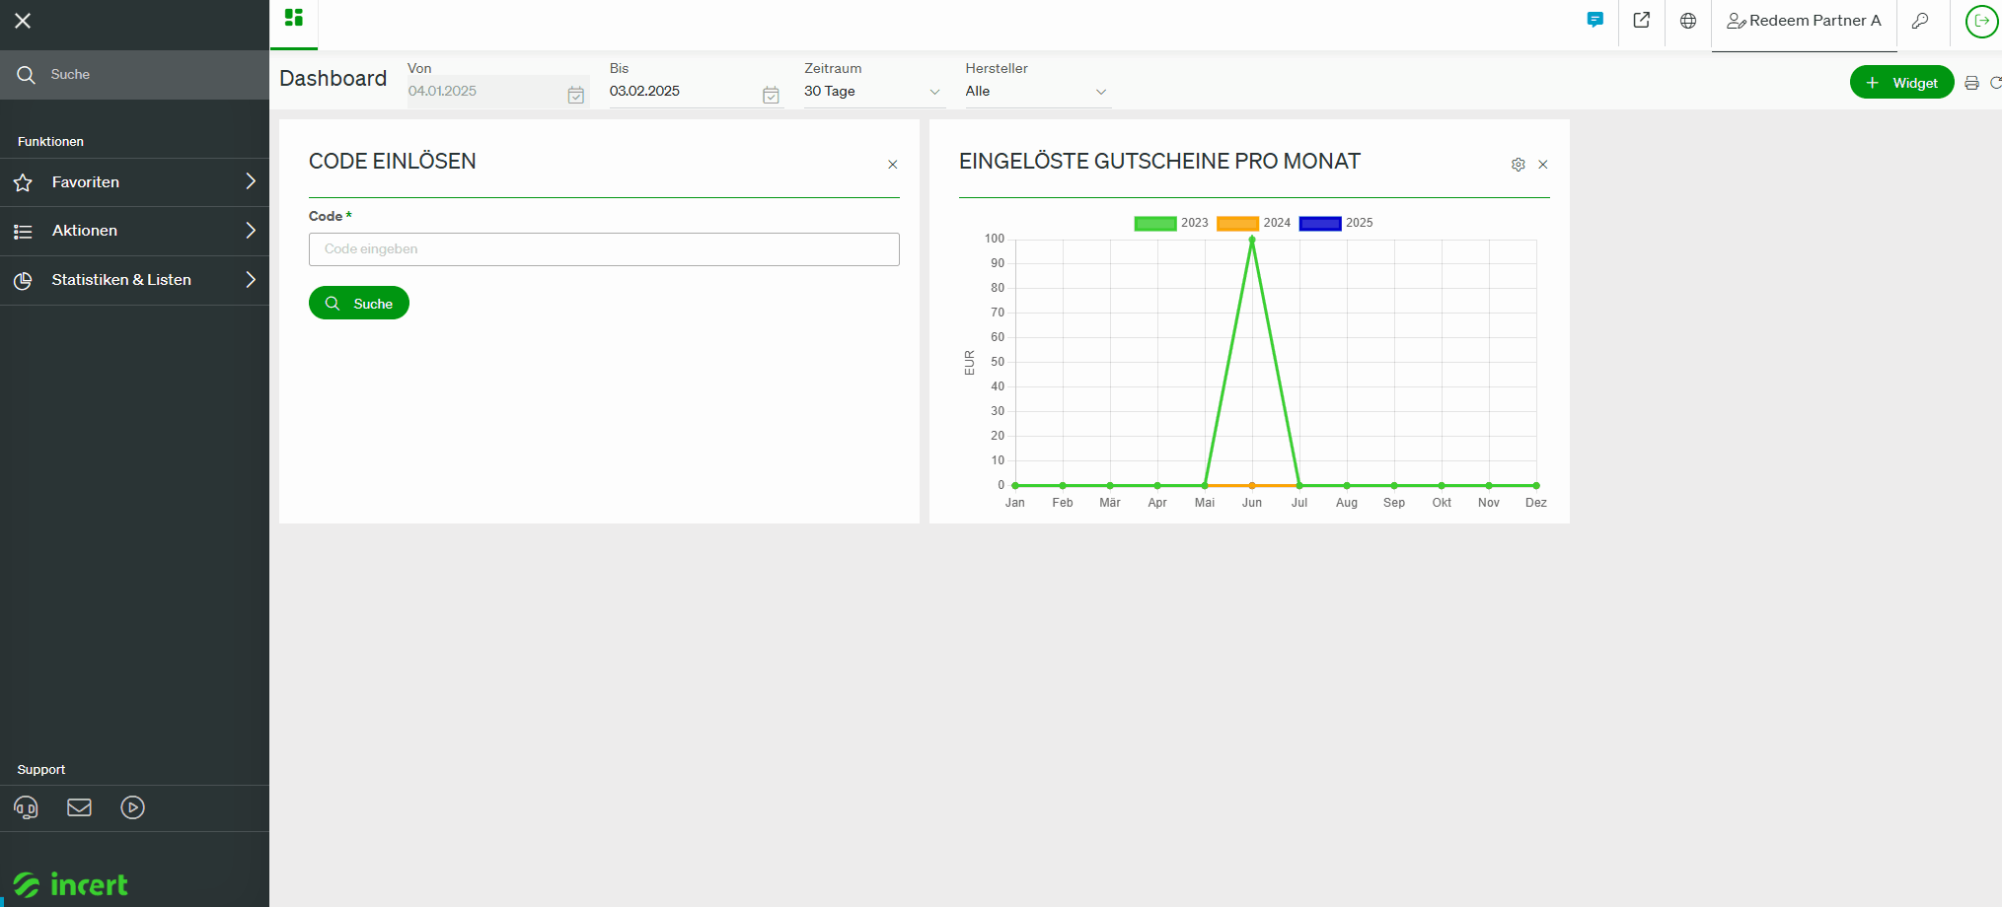Screen dimensions: 2002x907
Task: Open chart widget settings gear
Action: coord(1519,165)
